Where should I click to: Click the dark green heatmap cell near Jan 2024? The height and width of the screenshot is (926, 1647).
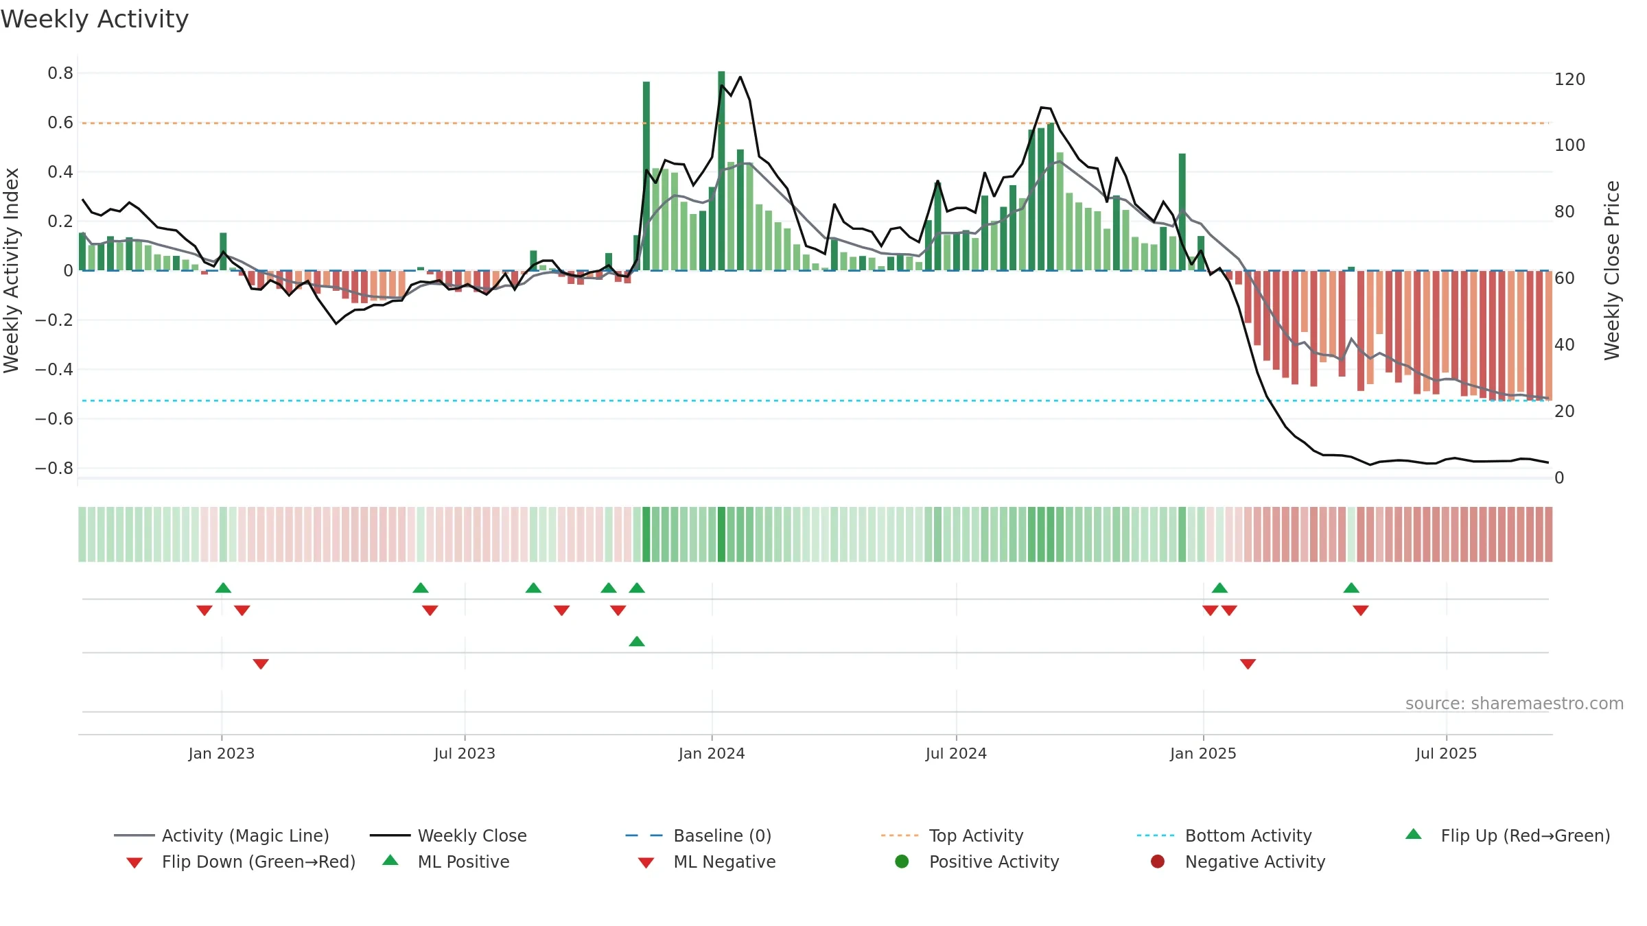pos(721,534)
